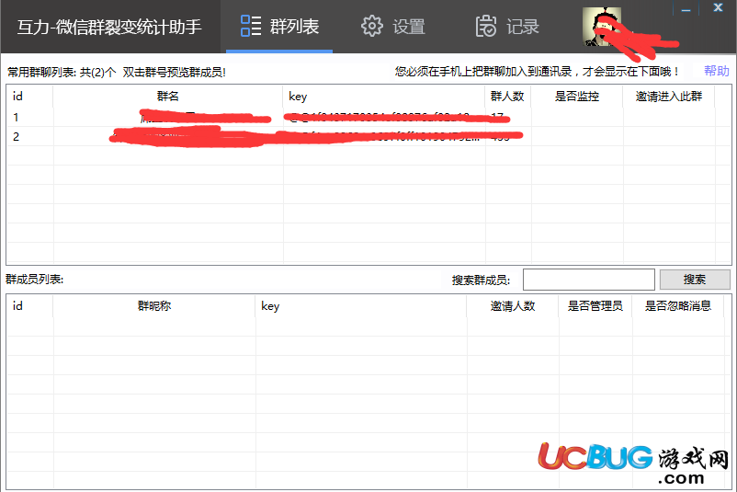Click the 邀请人数 column header
737x492 pixels.
513,306
